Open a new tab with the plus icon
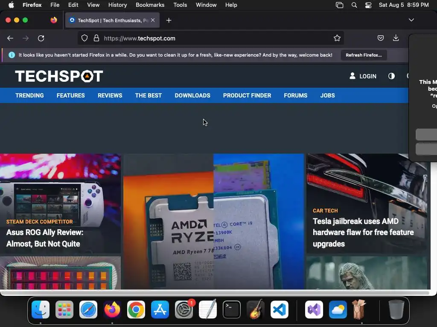 point(169,20)
